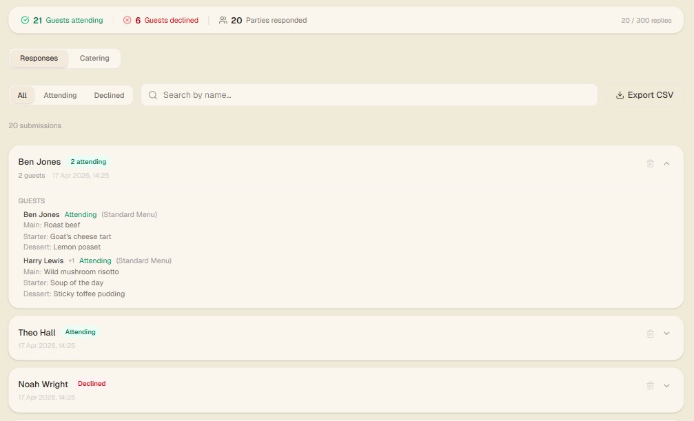Click trash icon on Noah Wright row
The width and height of the screenshot is (694, 421).
(650, 386)
